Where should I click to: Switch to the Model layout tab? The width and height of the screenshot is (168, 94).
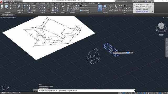(3, 93)
